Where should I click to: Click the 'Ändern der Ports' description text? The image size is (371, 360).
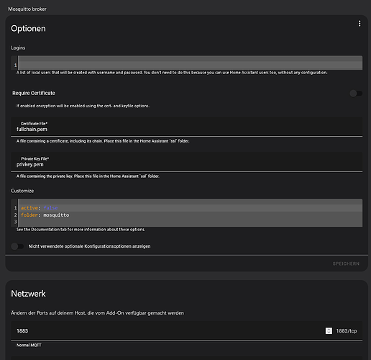(x=98, y=313)
